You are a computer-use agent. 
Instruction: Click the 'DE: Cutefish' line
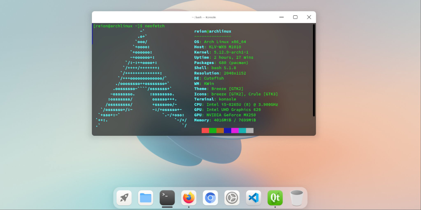coord(209,78)
